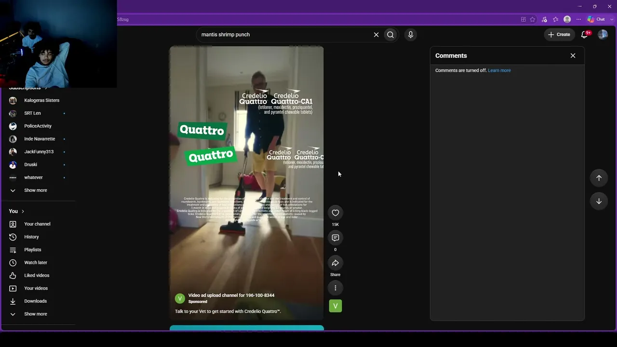Open the browser profile icon

point(567,19)
